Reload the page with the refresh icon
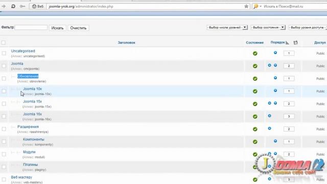327x184 pixels. (x=13, y=6)
